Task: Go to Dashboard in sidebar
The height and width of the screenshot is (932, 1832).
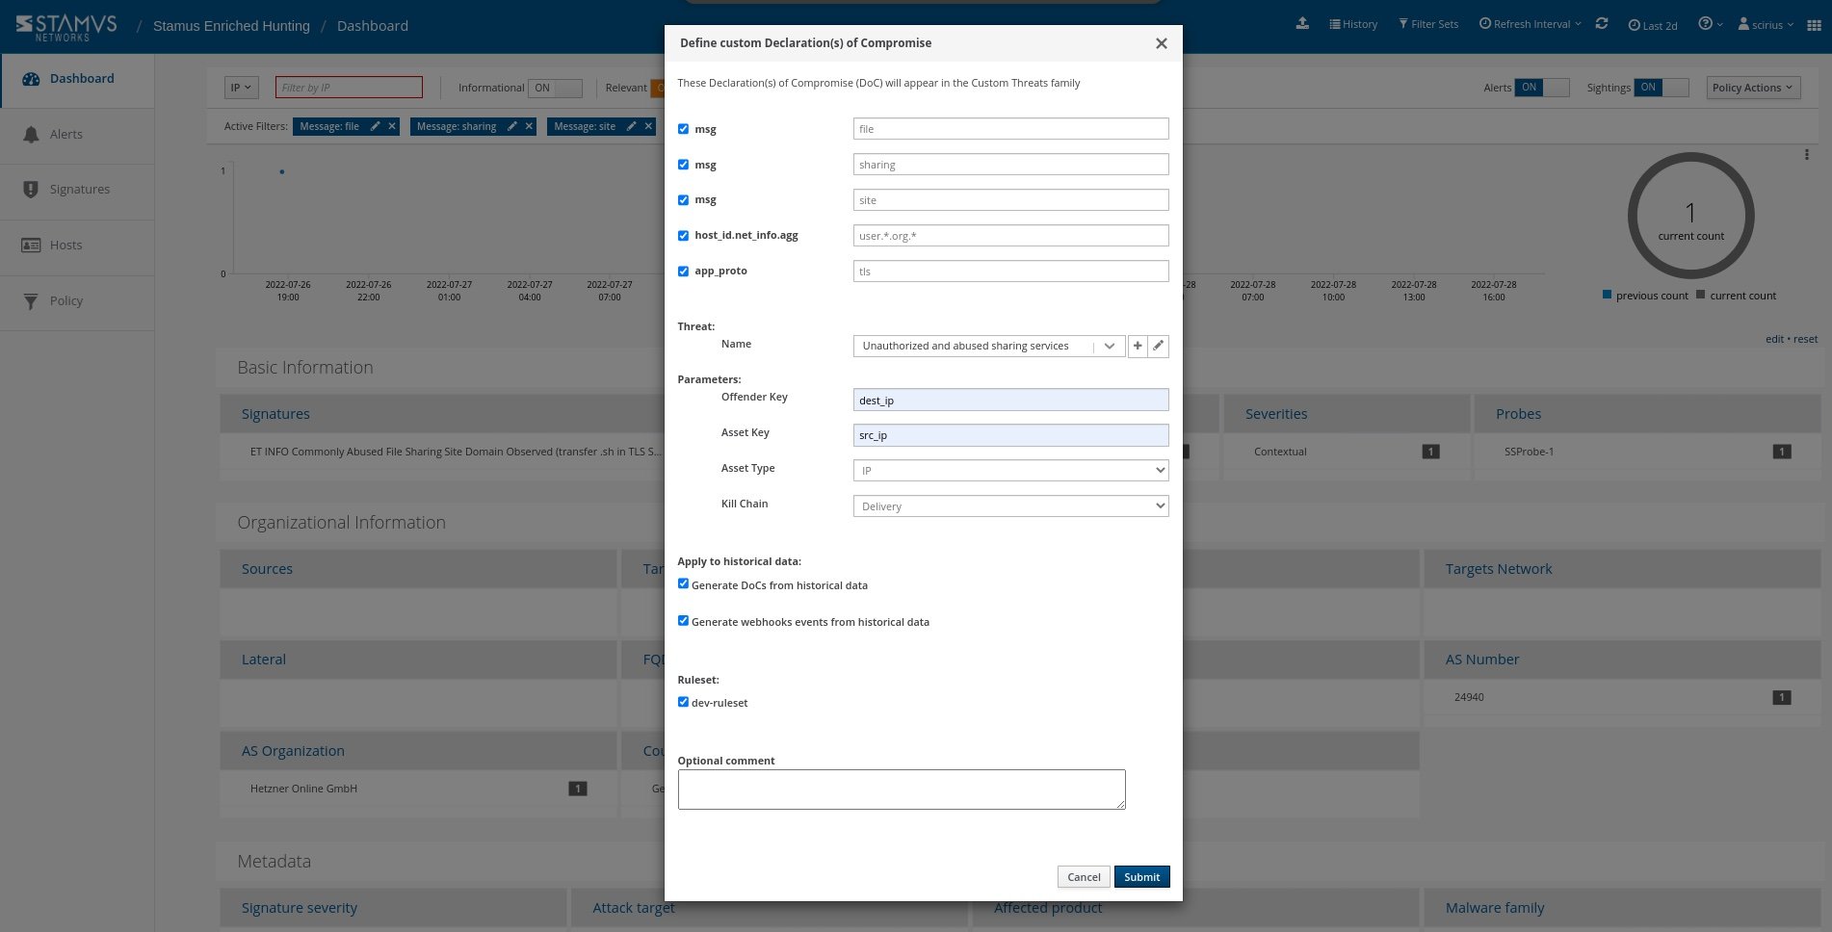Action: [x=77, y=79]
